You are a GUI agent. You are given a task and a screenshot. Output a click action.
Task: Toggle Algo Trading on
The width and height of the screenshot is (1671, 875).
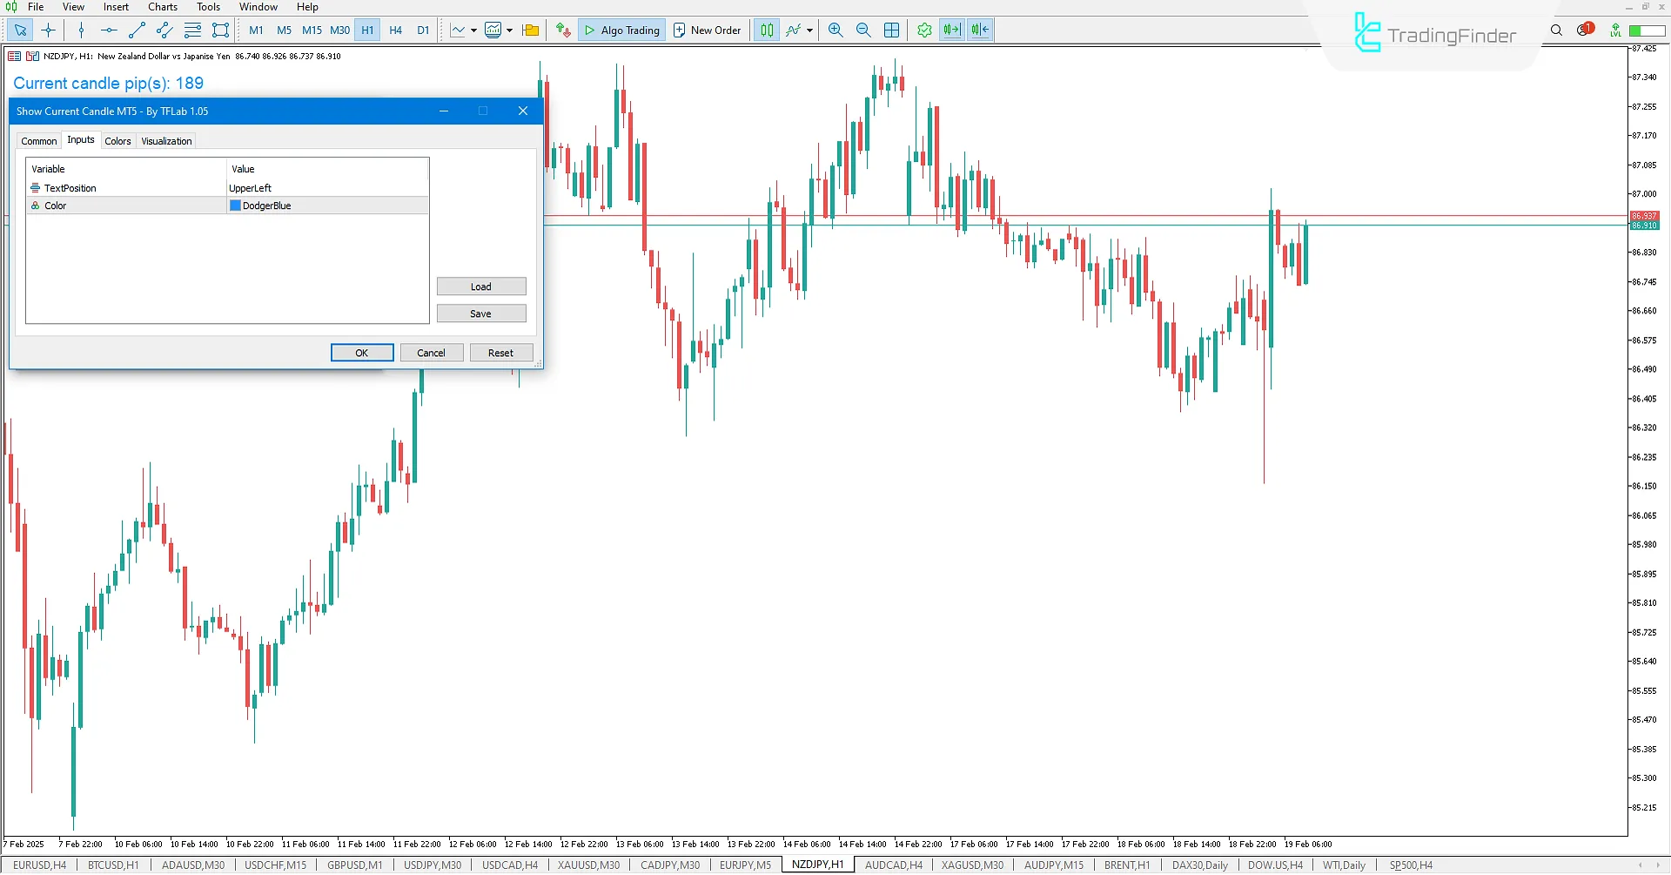(x=621, y=30)
